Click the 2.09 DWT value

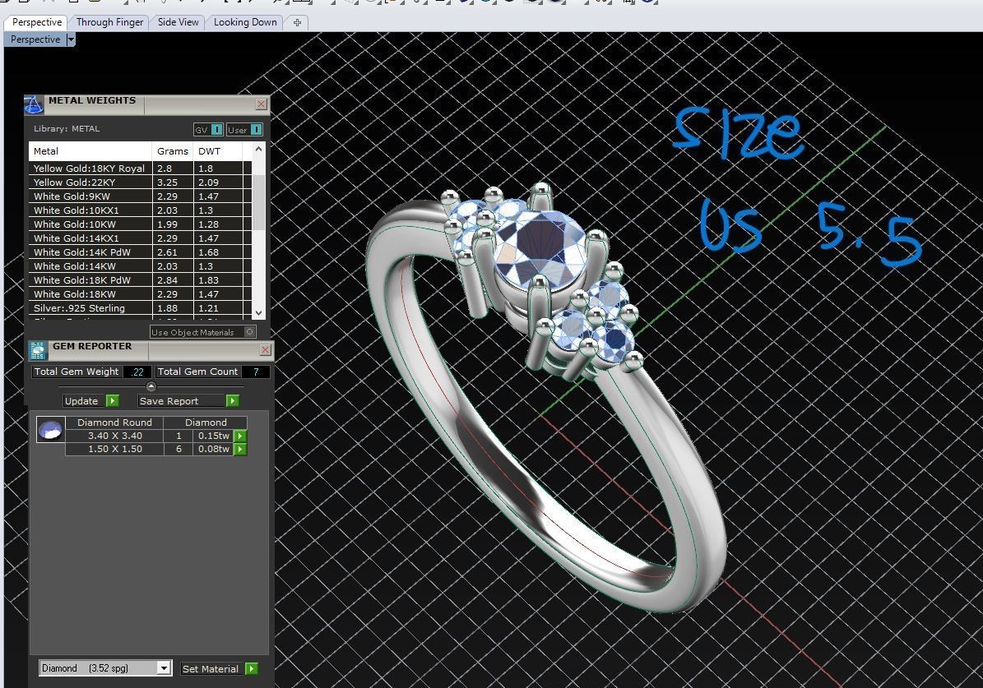pyautogui.click(x=209, y=182)
